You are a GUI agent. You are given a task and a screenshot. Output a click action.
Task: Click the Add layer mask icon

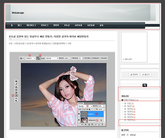point(89,124)
